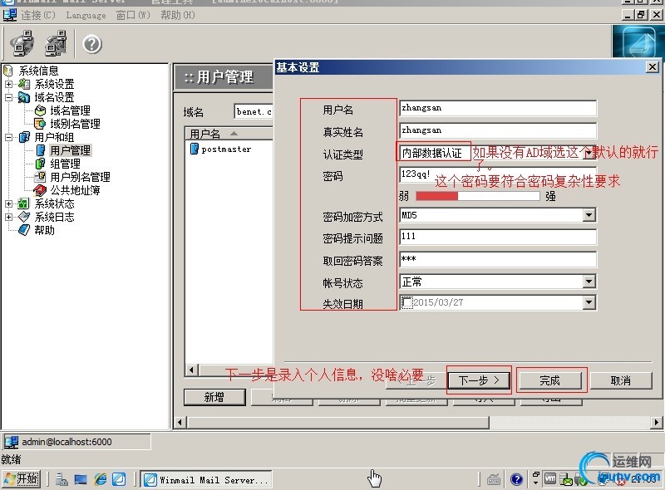Click the 新增 button
The width and height of the screenshot is (665, 490).
[214, 397]
